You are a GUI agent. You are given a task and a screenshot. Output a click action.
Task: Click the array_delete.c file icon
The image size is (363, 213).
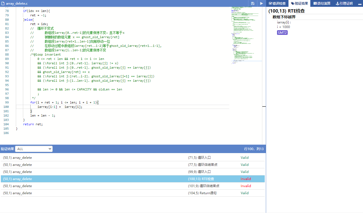[x=3, y=4]
